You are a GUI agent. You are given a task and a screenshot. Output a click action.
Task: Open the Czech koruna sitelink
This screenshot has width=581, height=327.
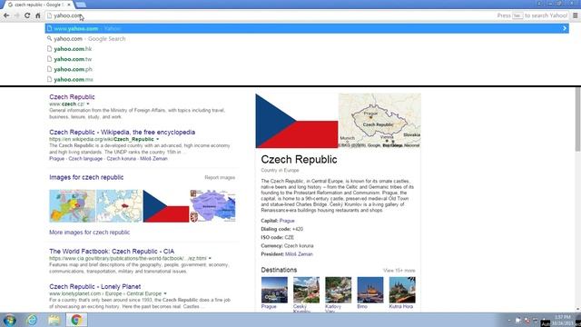coord(121,159)
